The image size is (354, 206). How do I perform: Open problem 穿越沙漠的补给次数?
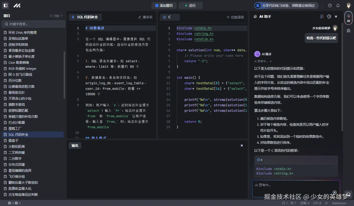33,116
